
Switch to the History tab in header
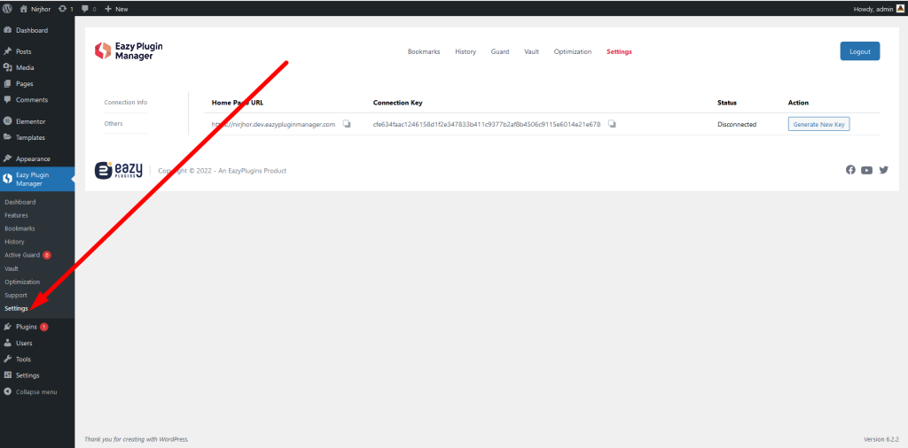[x=466, y=51]
